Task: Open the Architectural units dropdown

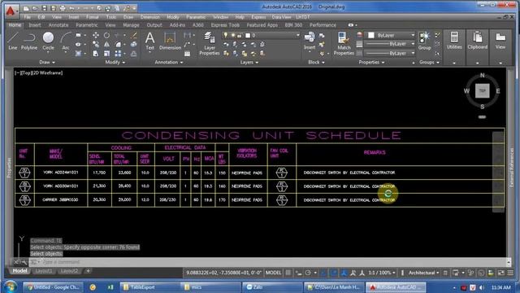Action: tap(424, 273)
